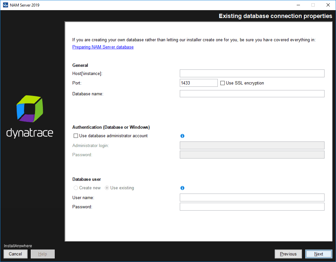This screenshot has height=262, width=336.
Task: Click the database user Password field
Action: 252,207
